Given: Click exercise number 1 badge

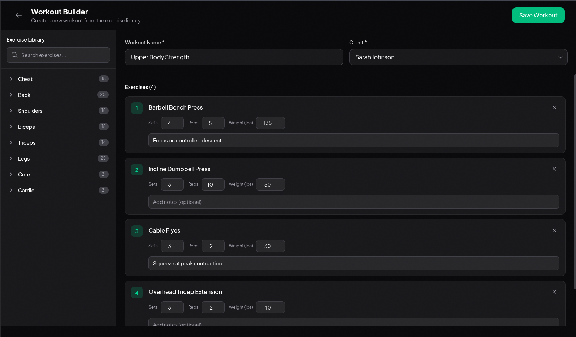Looking at the screenshot, I should pos(137,108).
